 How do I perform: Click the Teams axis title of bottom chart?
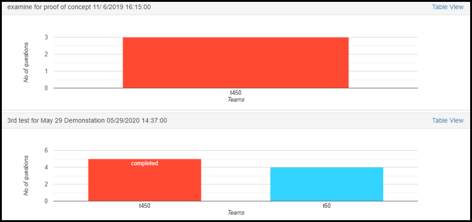tap(236, 213)
